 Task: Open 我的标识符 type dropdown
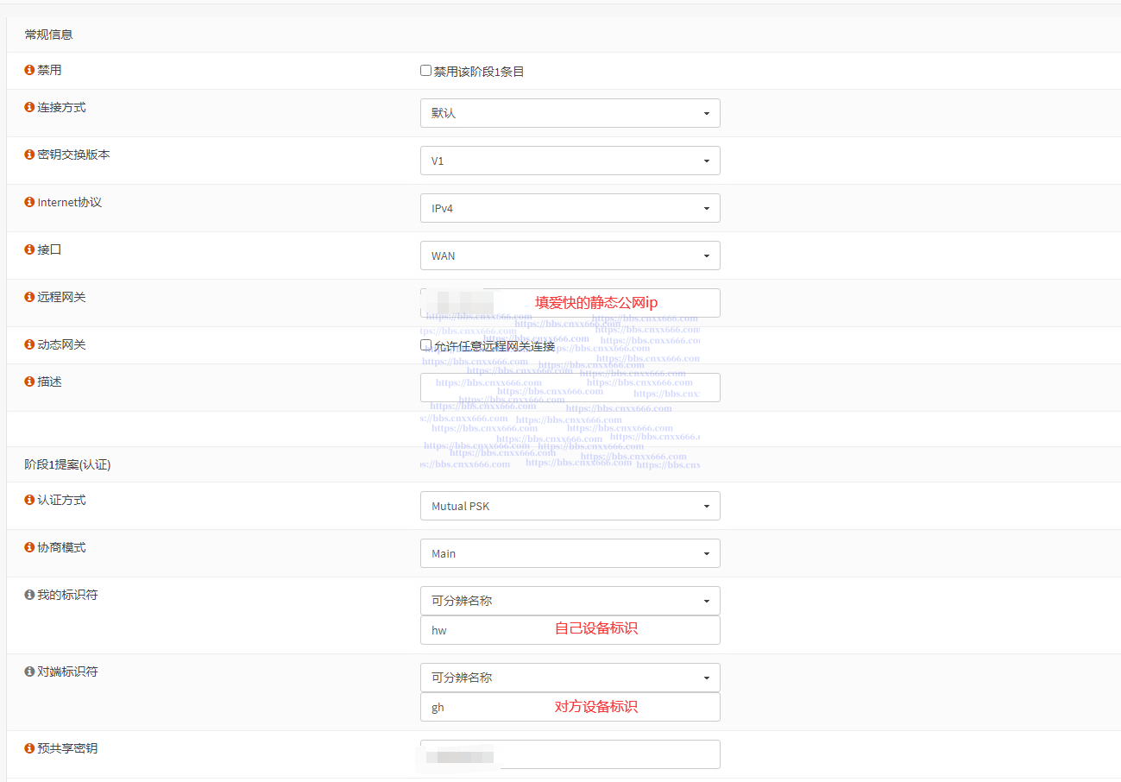point(570,601)
